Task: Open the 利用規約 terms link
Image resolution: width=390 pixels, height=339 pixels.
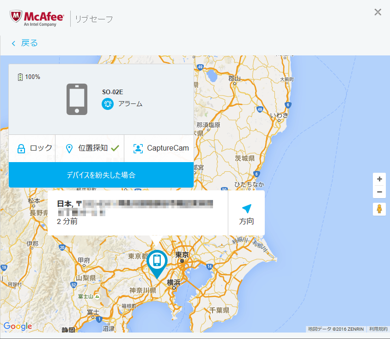Action: 378,329
